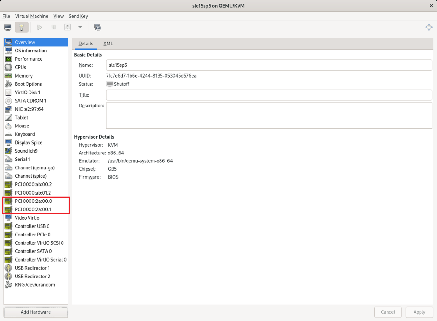Select the Memory hardware icon
This screenshot has width=437, height=321.
(x=24, y=76)
